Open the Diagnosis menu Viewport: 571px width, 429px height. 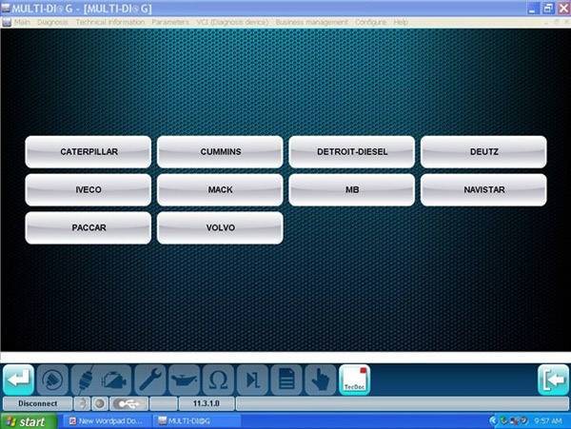(53, 21)
